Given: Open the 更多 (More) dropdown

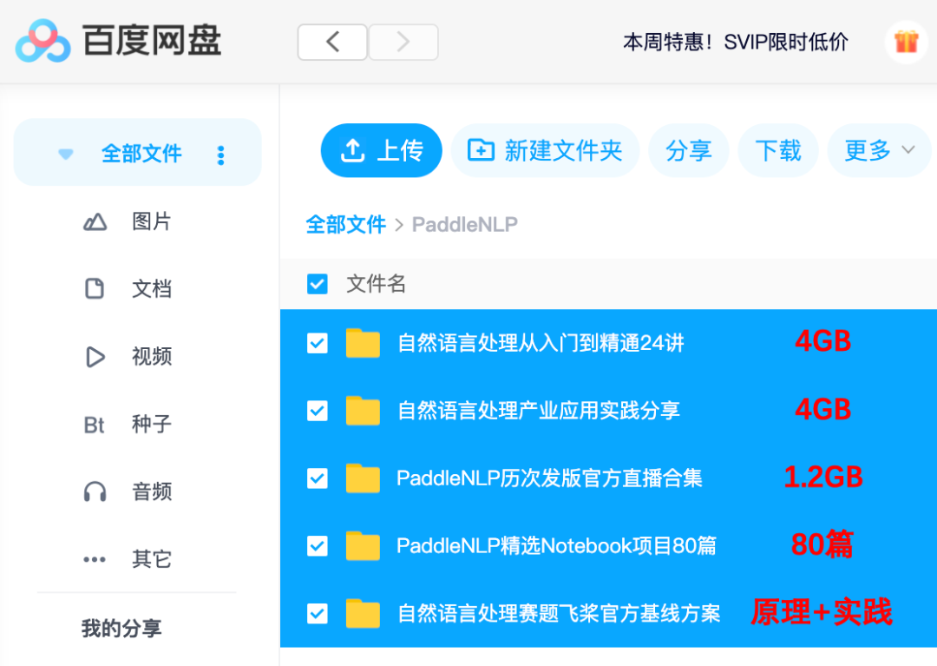Looking at the screenshot, I should point(876,149).
